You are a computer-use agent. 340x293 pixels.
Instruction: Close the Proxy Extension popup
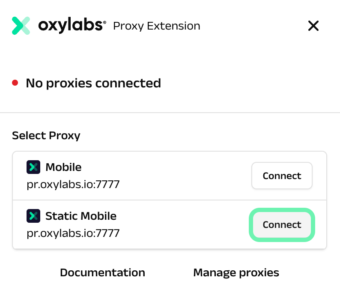click(313, 26)
